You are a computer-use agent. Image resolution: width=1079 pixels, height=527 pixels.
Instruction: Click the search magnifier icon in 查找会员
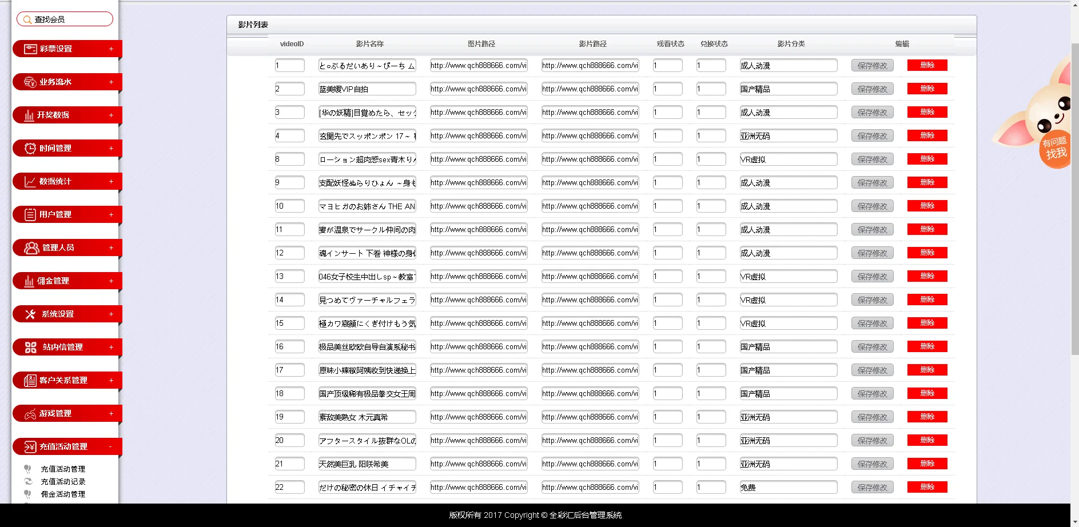coord(27,19)
